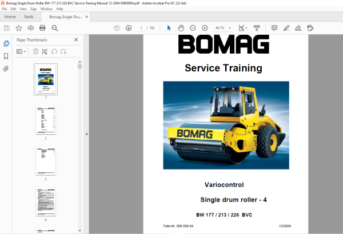Open the Attachments paperclip icon
343x234 pixels.
point(6,68)
